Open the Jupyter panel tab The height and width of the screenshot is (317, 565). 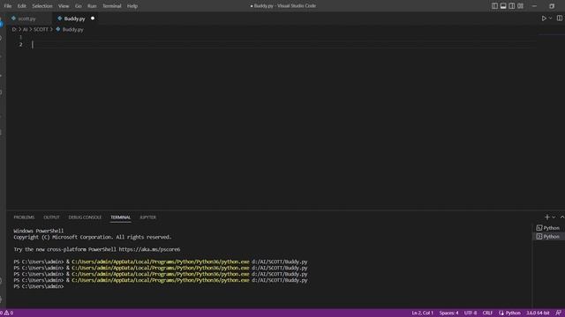click(x=147, y=217)
